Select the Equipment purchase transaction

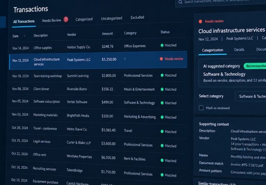click(x=45, y=182)
